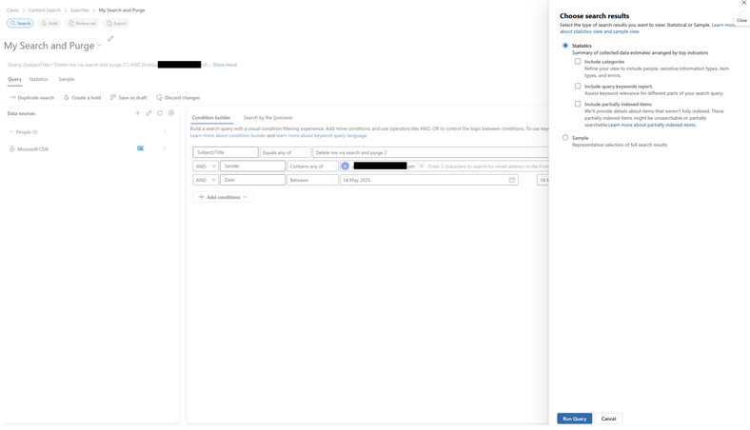This screenshot has height=430, width=750.
Task: Switch to the Statistics tab
Action: 38,79
